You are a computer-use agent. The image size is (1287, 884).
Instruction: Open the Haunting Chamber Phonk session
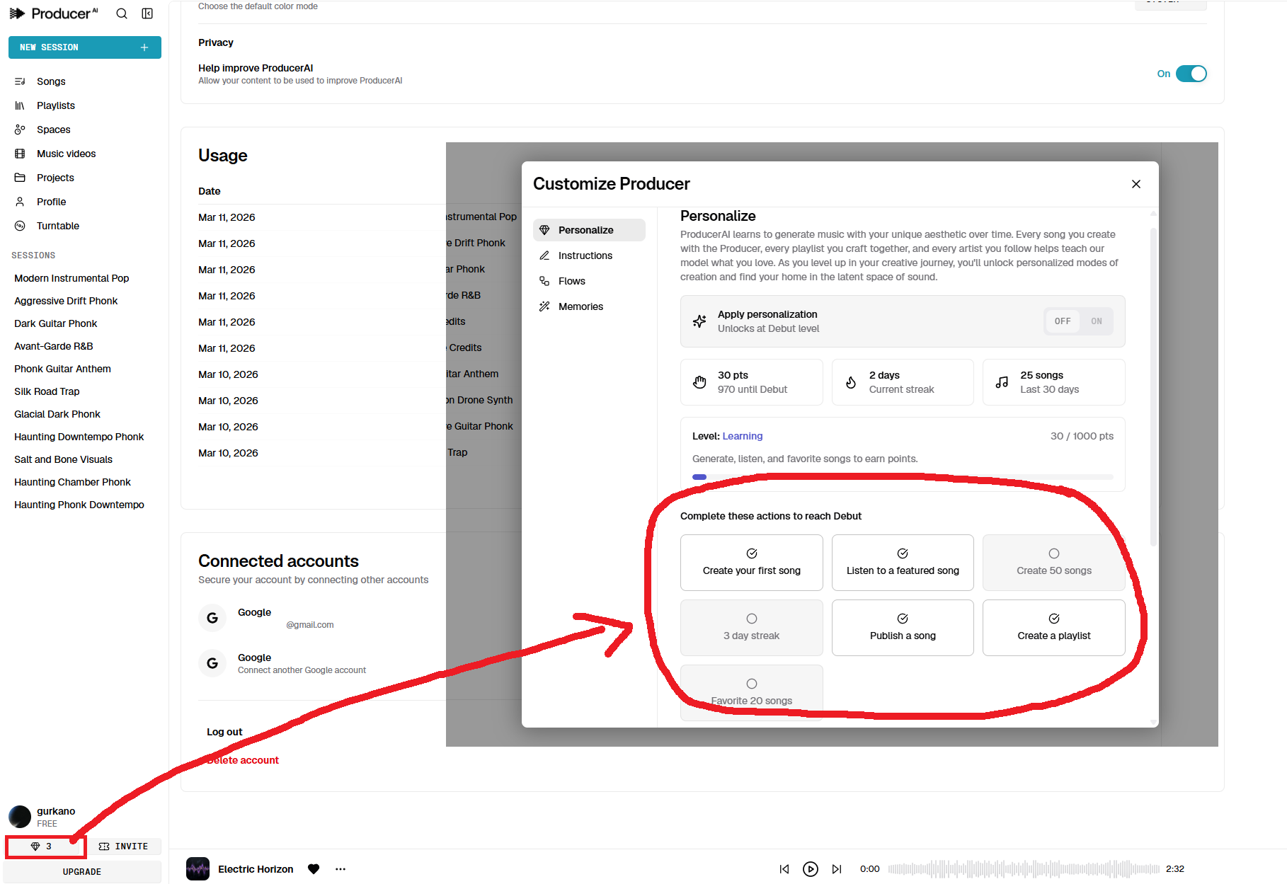[x=72, y=482]
